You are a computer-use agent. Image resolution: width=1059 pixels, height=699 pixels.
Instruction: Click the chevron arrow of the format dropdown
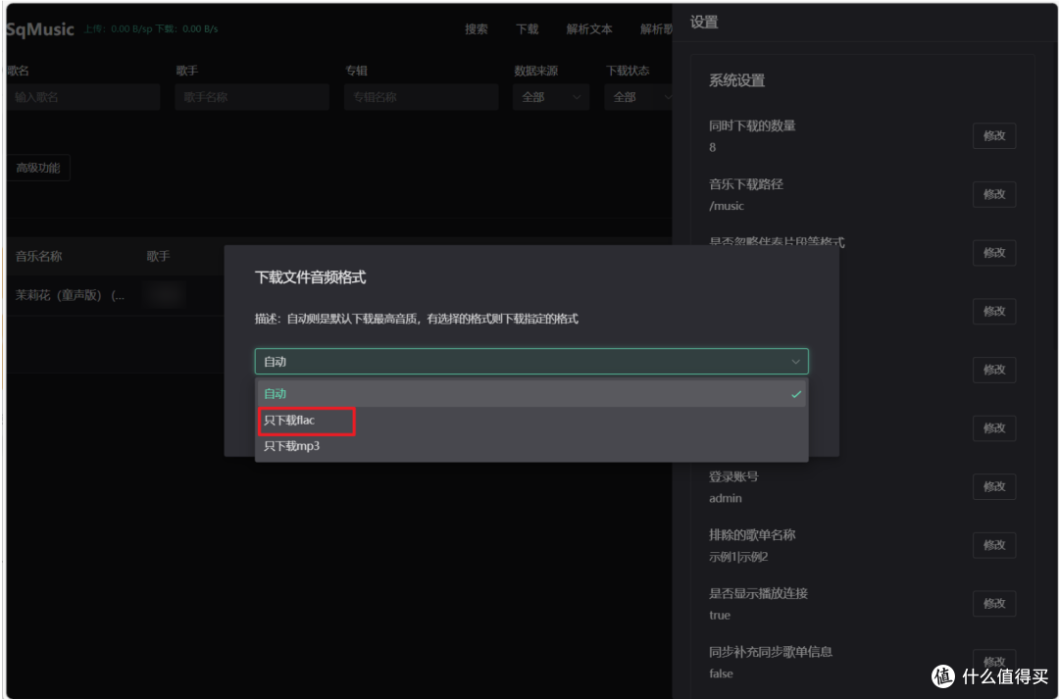(x=795, y=362)
